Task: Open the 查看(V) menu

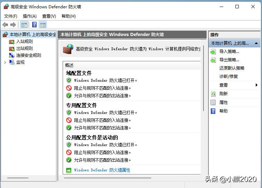Action: [x=49, y=16]
